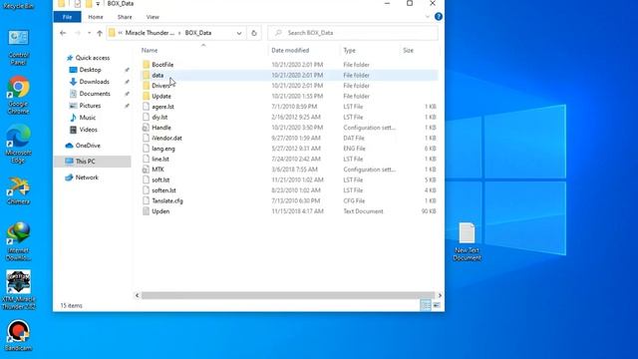This screenshot has width=638, height=359.
Task: Expand the ribbon chevron
Action: click(x=428, y=17)
